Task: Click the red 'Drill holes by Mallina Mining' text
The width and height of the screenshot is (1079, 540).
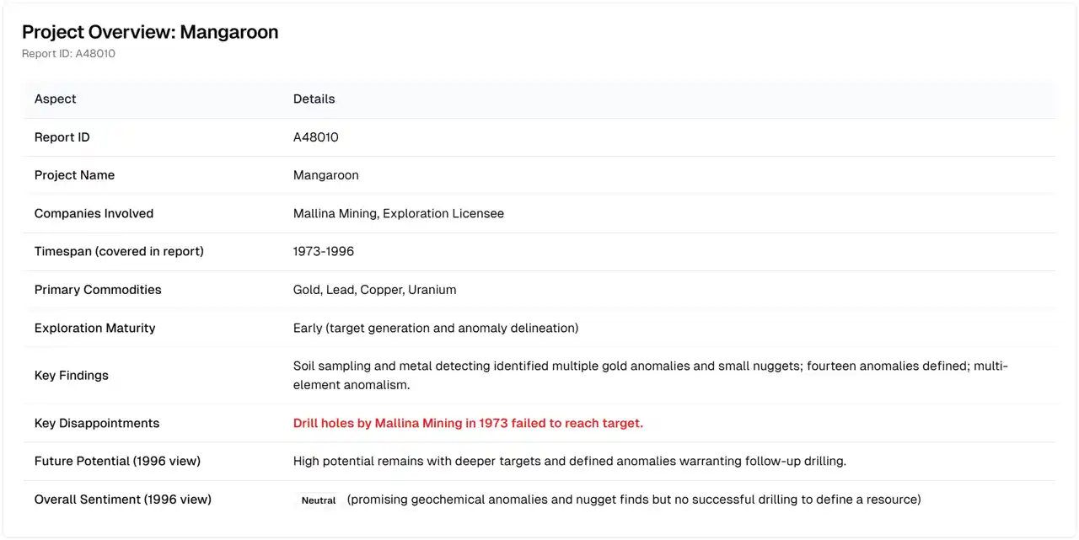Action: coord(468,424)
